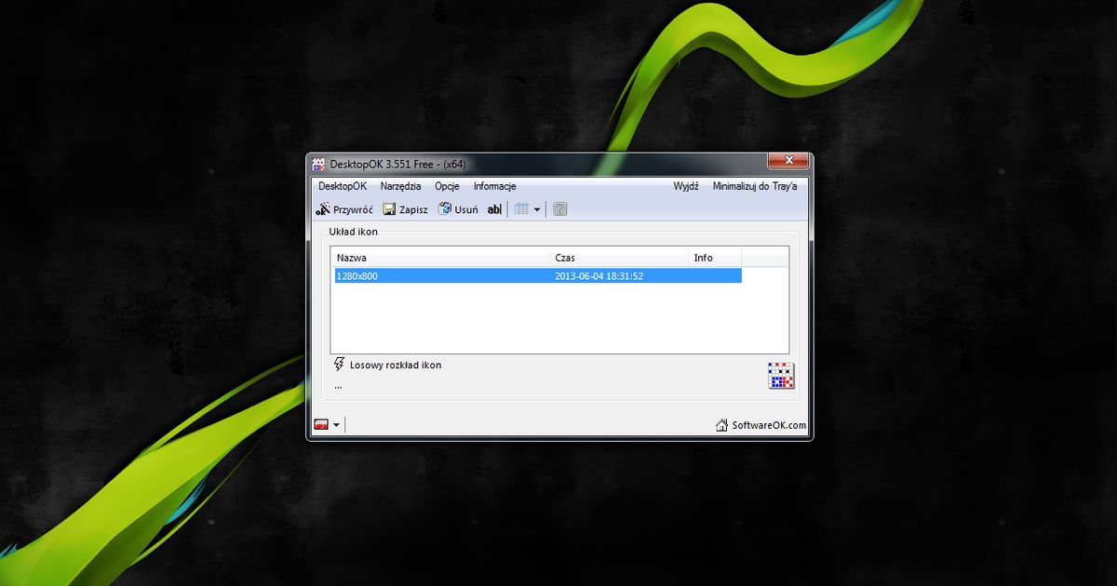Click the Usuń delete toolbar button
This screenshot has width=1117, height=586.
[458, 209]
